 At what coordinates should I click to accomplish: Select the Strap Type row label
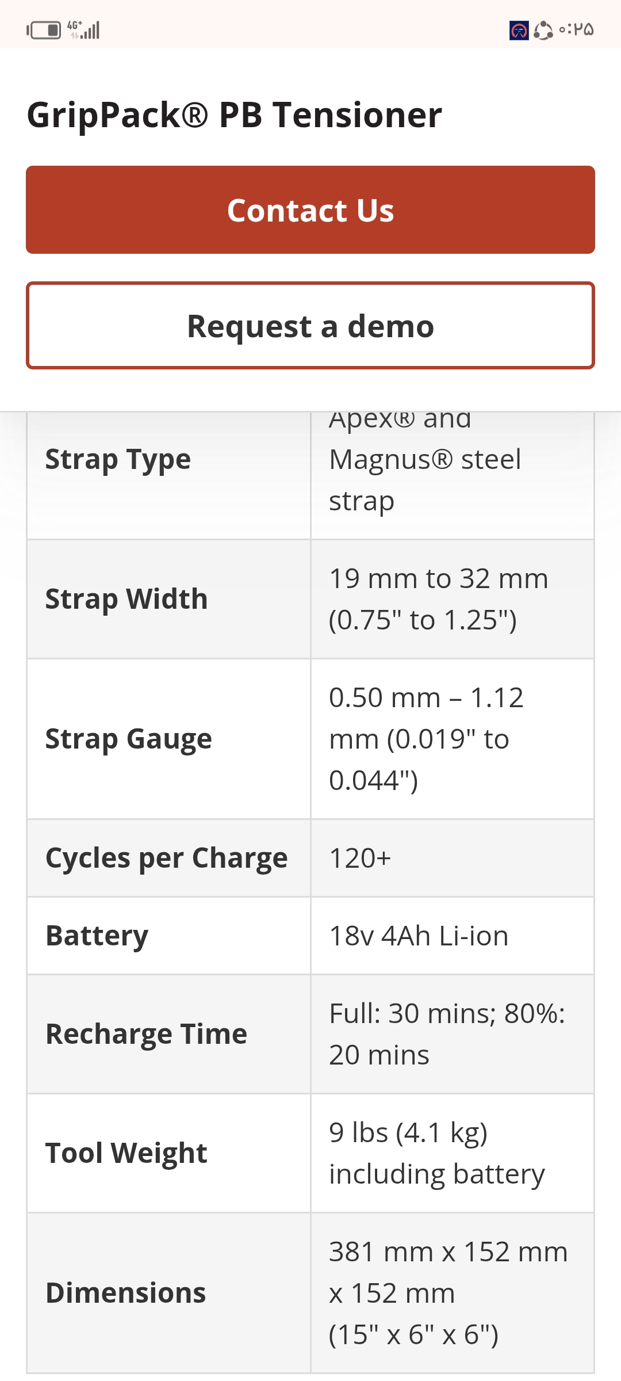click(118, 459)
